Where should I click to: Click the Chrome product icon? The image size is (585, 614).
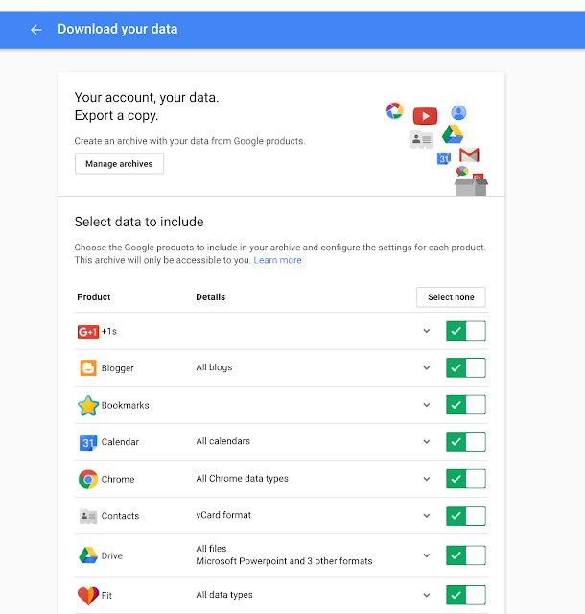coord(88,480)
